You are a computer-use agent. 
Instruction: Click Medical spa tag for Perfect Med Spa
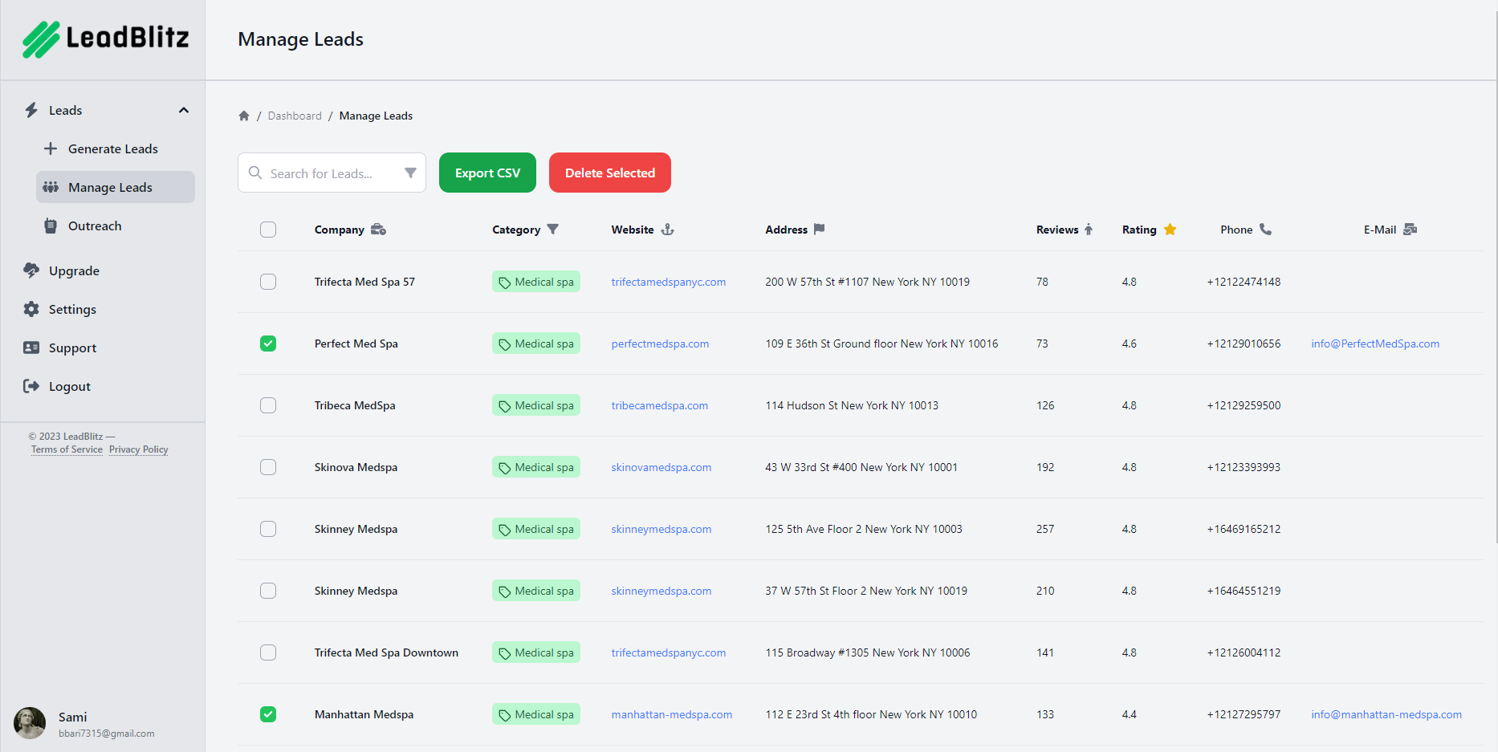point(536,343)
